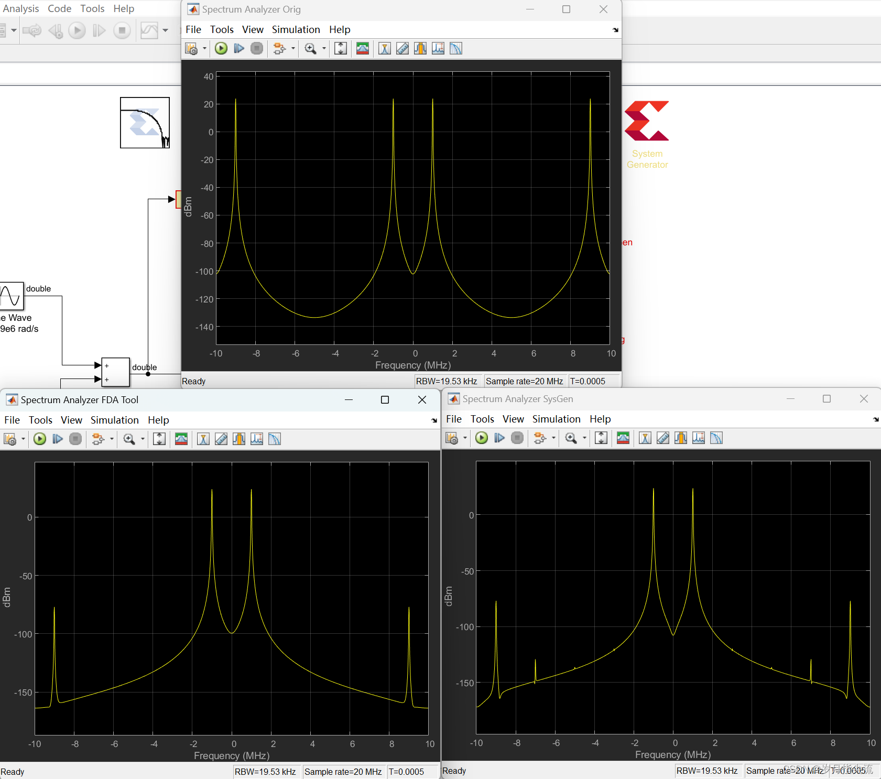Expand settings dropdown arrow in FDA Tool analyzer
Viewport: 881px width, 779px height.
pos(23,439)
